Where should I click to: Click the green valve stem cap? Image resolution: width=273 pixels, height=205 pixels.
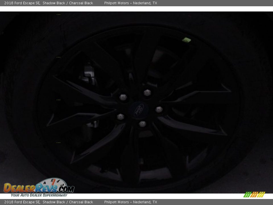(x=187, y=40)
